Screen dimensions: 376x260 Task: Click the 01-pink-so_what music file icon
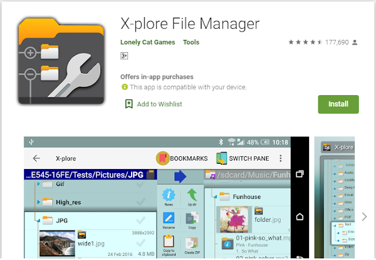coord(227,244)
